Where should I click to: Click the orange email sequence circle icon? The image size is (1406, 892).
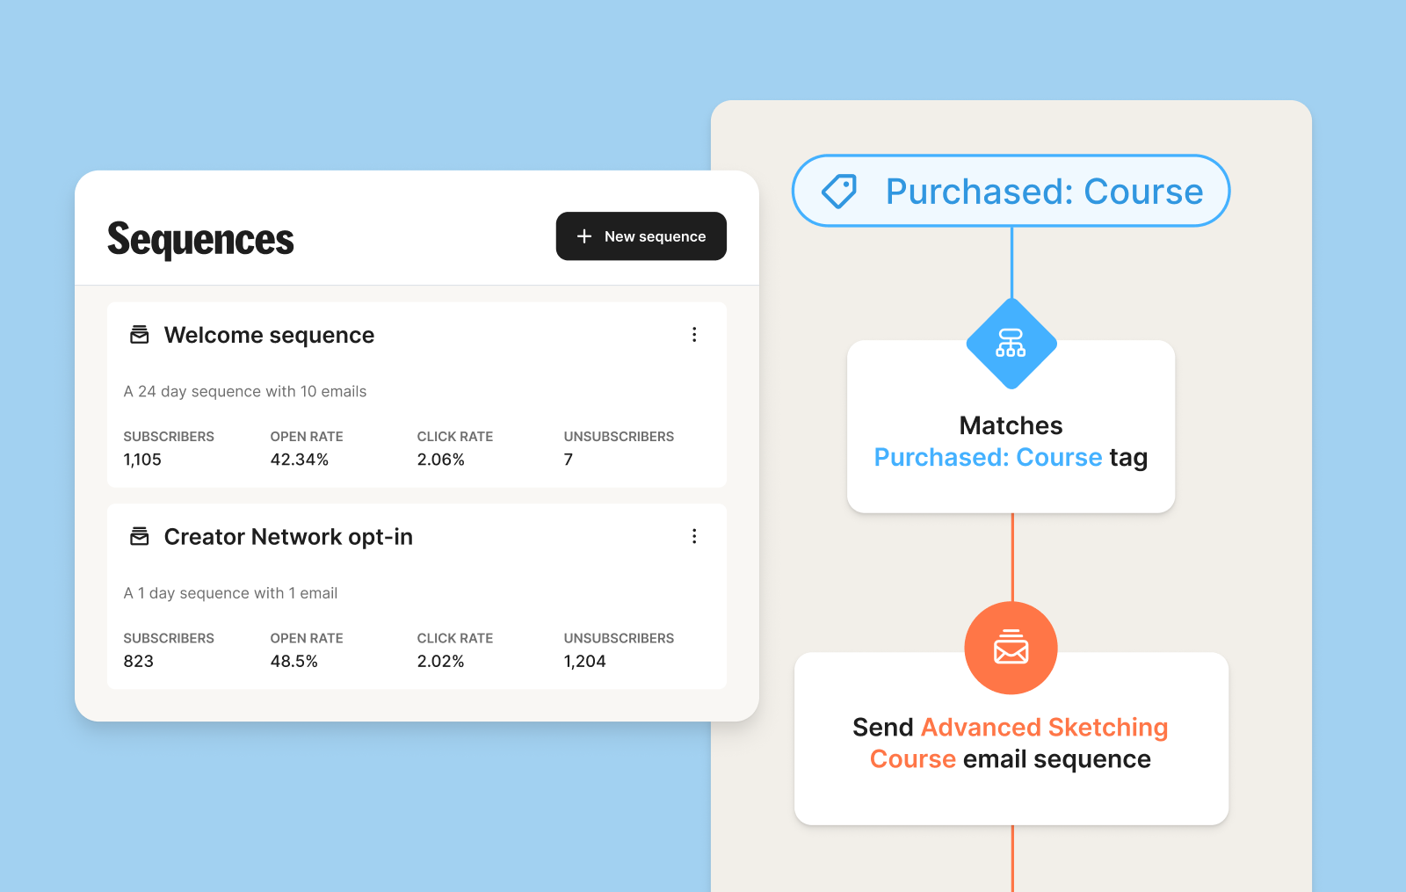coord(1011,649)
